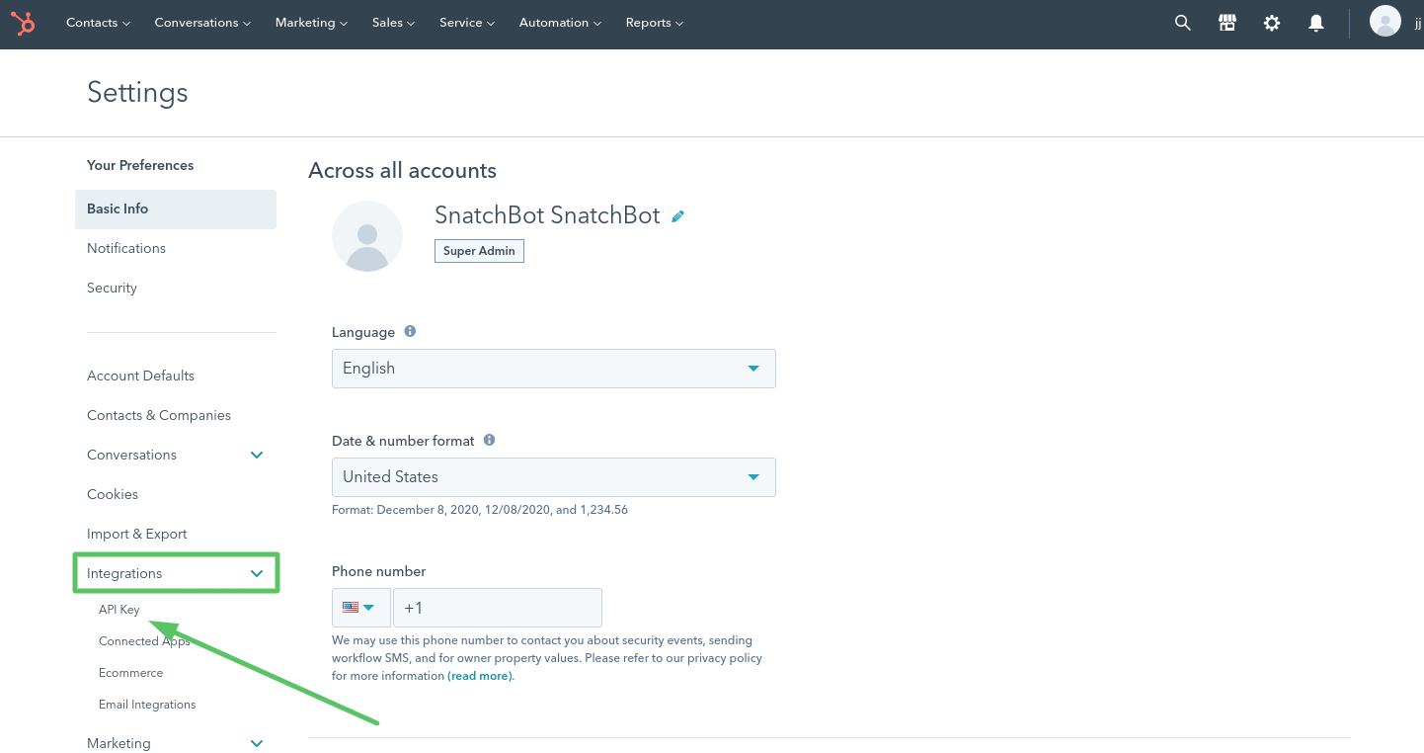Open the phone country flag dropdown
This screenshot has height=753, width=1424.
(x=361, y=608)
